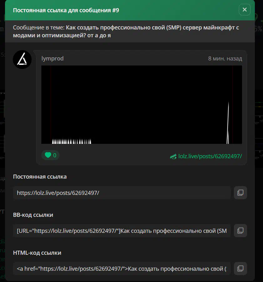Copy the BB-code link

click(240, 231)
